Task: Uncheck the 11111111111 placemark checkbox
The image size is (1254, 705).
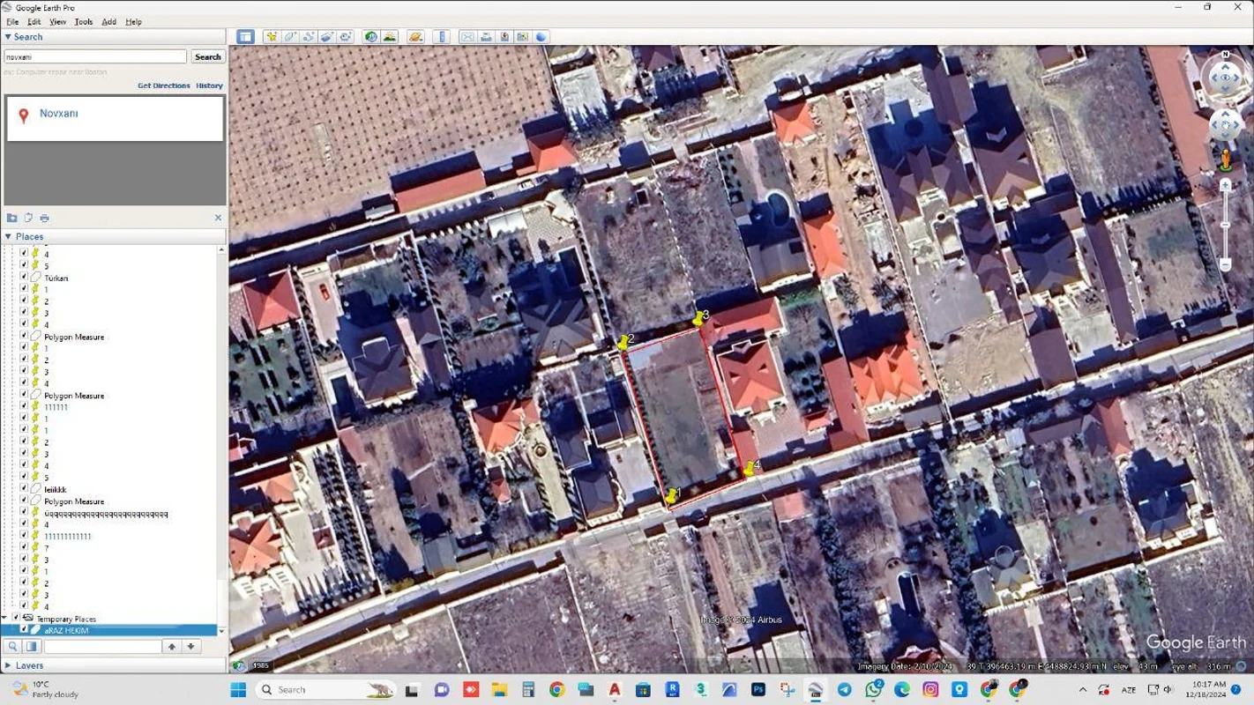Action: point(24,536)
